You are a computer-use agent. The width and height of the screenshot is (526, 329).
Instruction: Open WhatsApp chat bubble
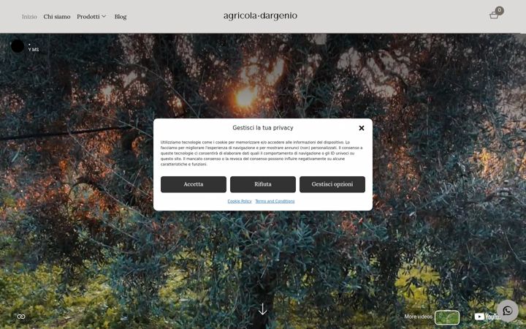[508, 311]
